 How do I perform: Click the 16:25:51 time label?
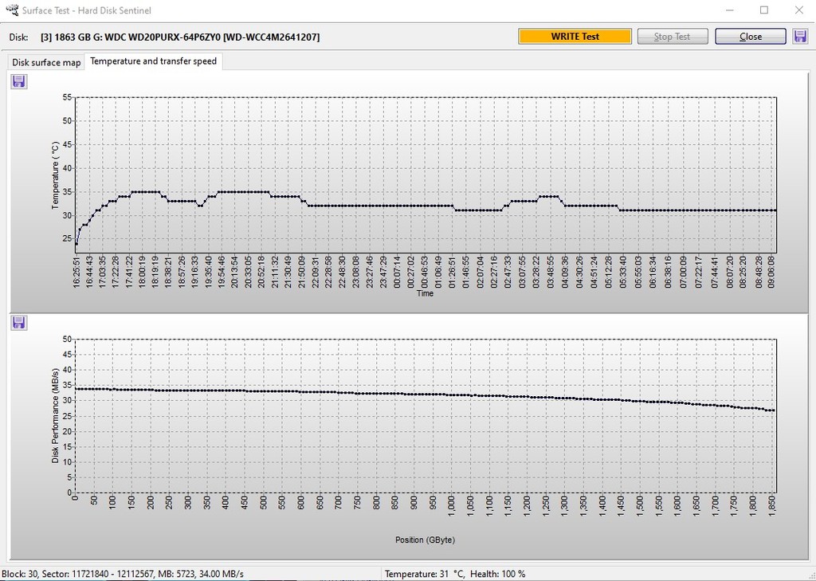76,271
